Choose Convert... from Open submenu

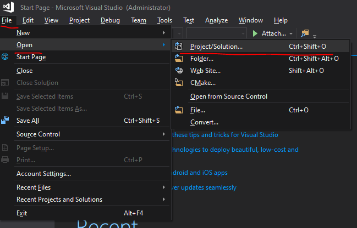[260, 122]
